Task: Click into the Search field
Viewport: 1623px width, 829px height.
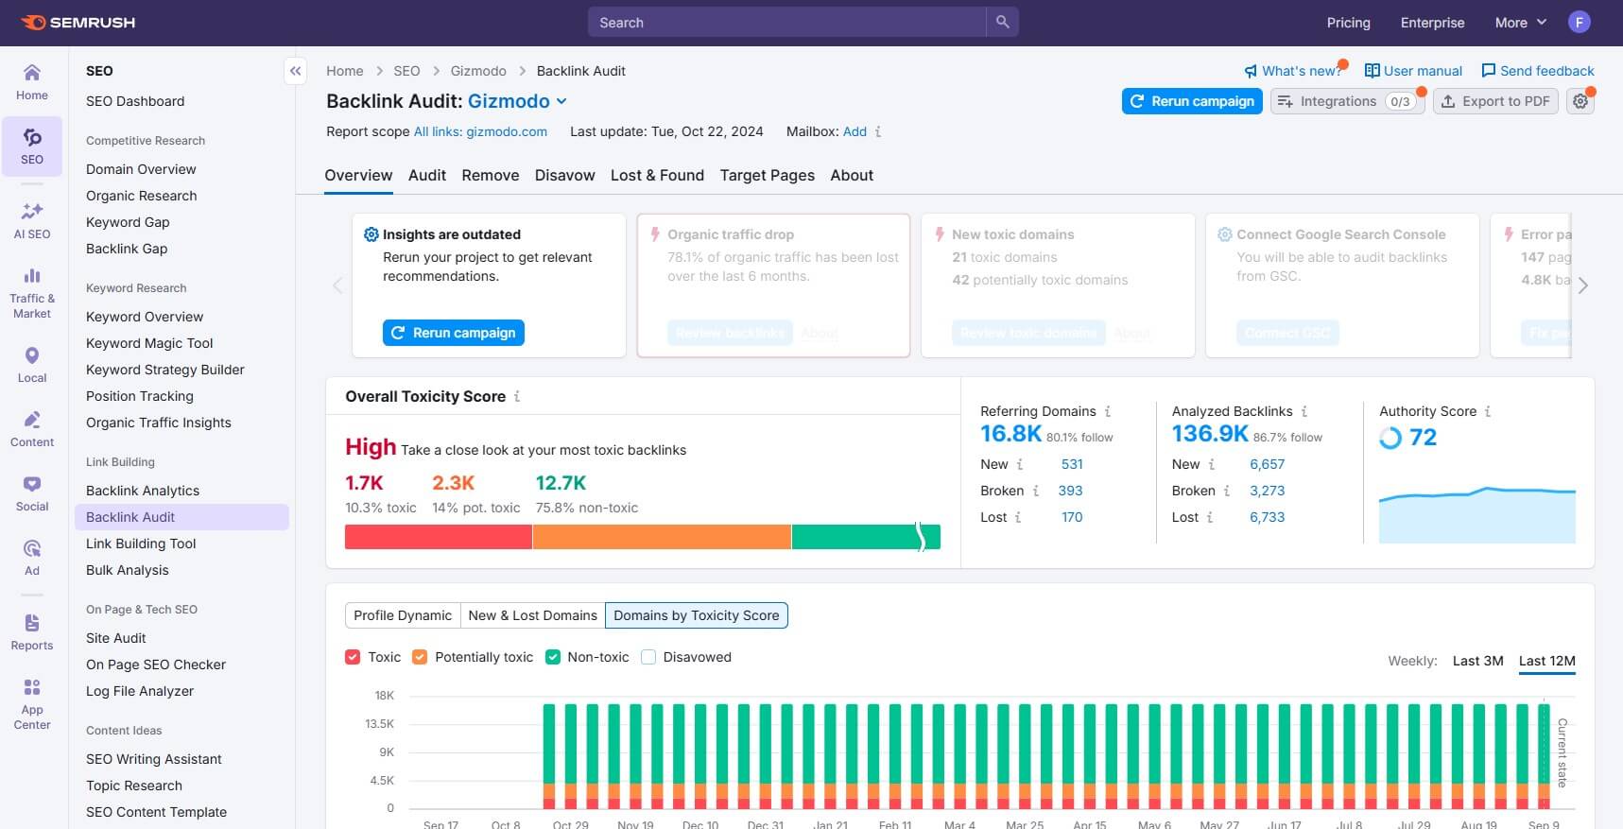Action: click(x=786, y=22)
